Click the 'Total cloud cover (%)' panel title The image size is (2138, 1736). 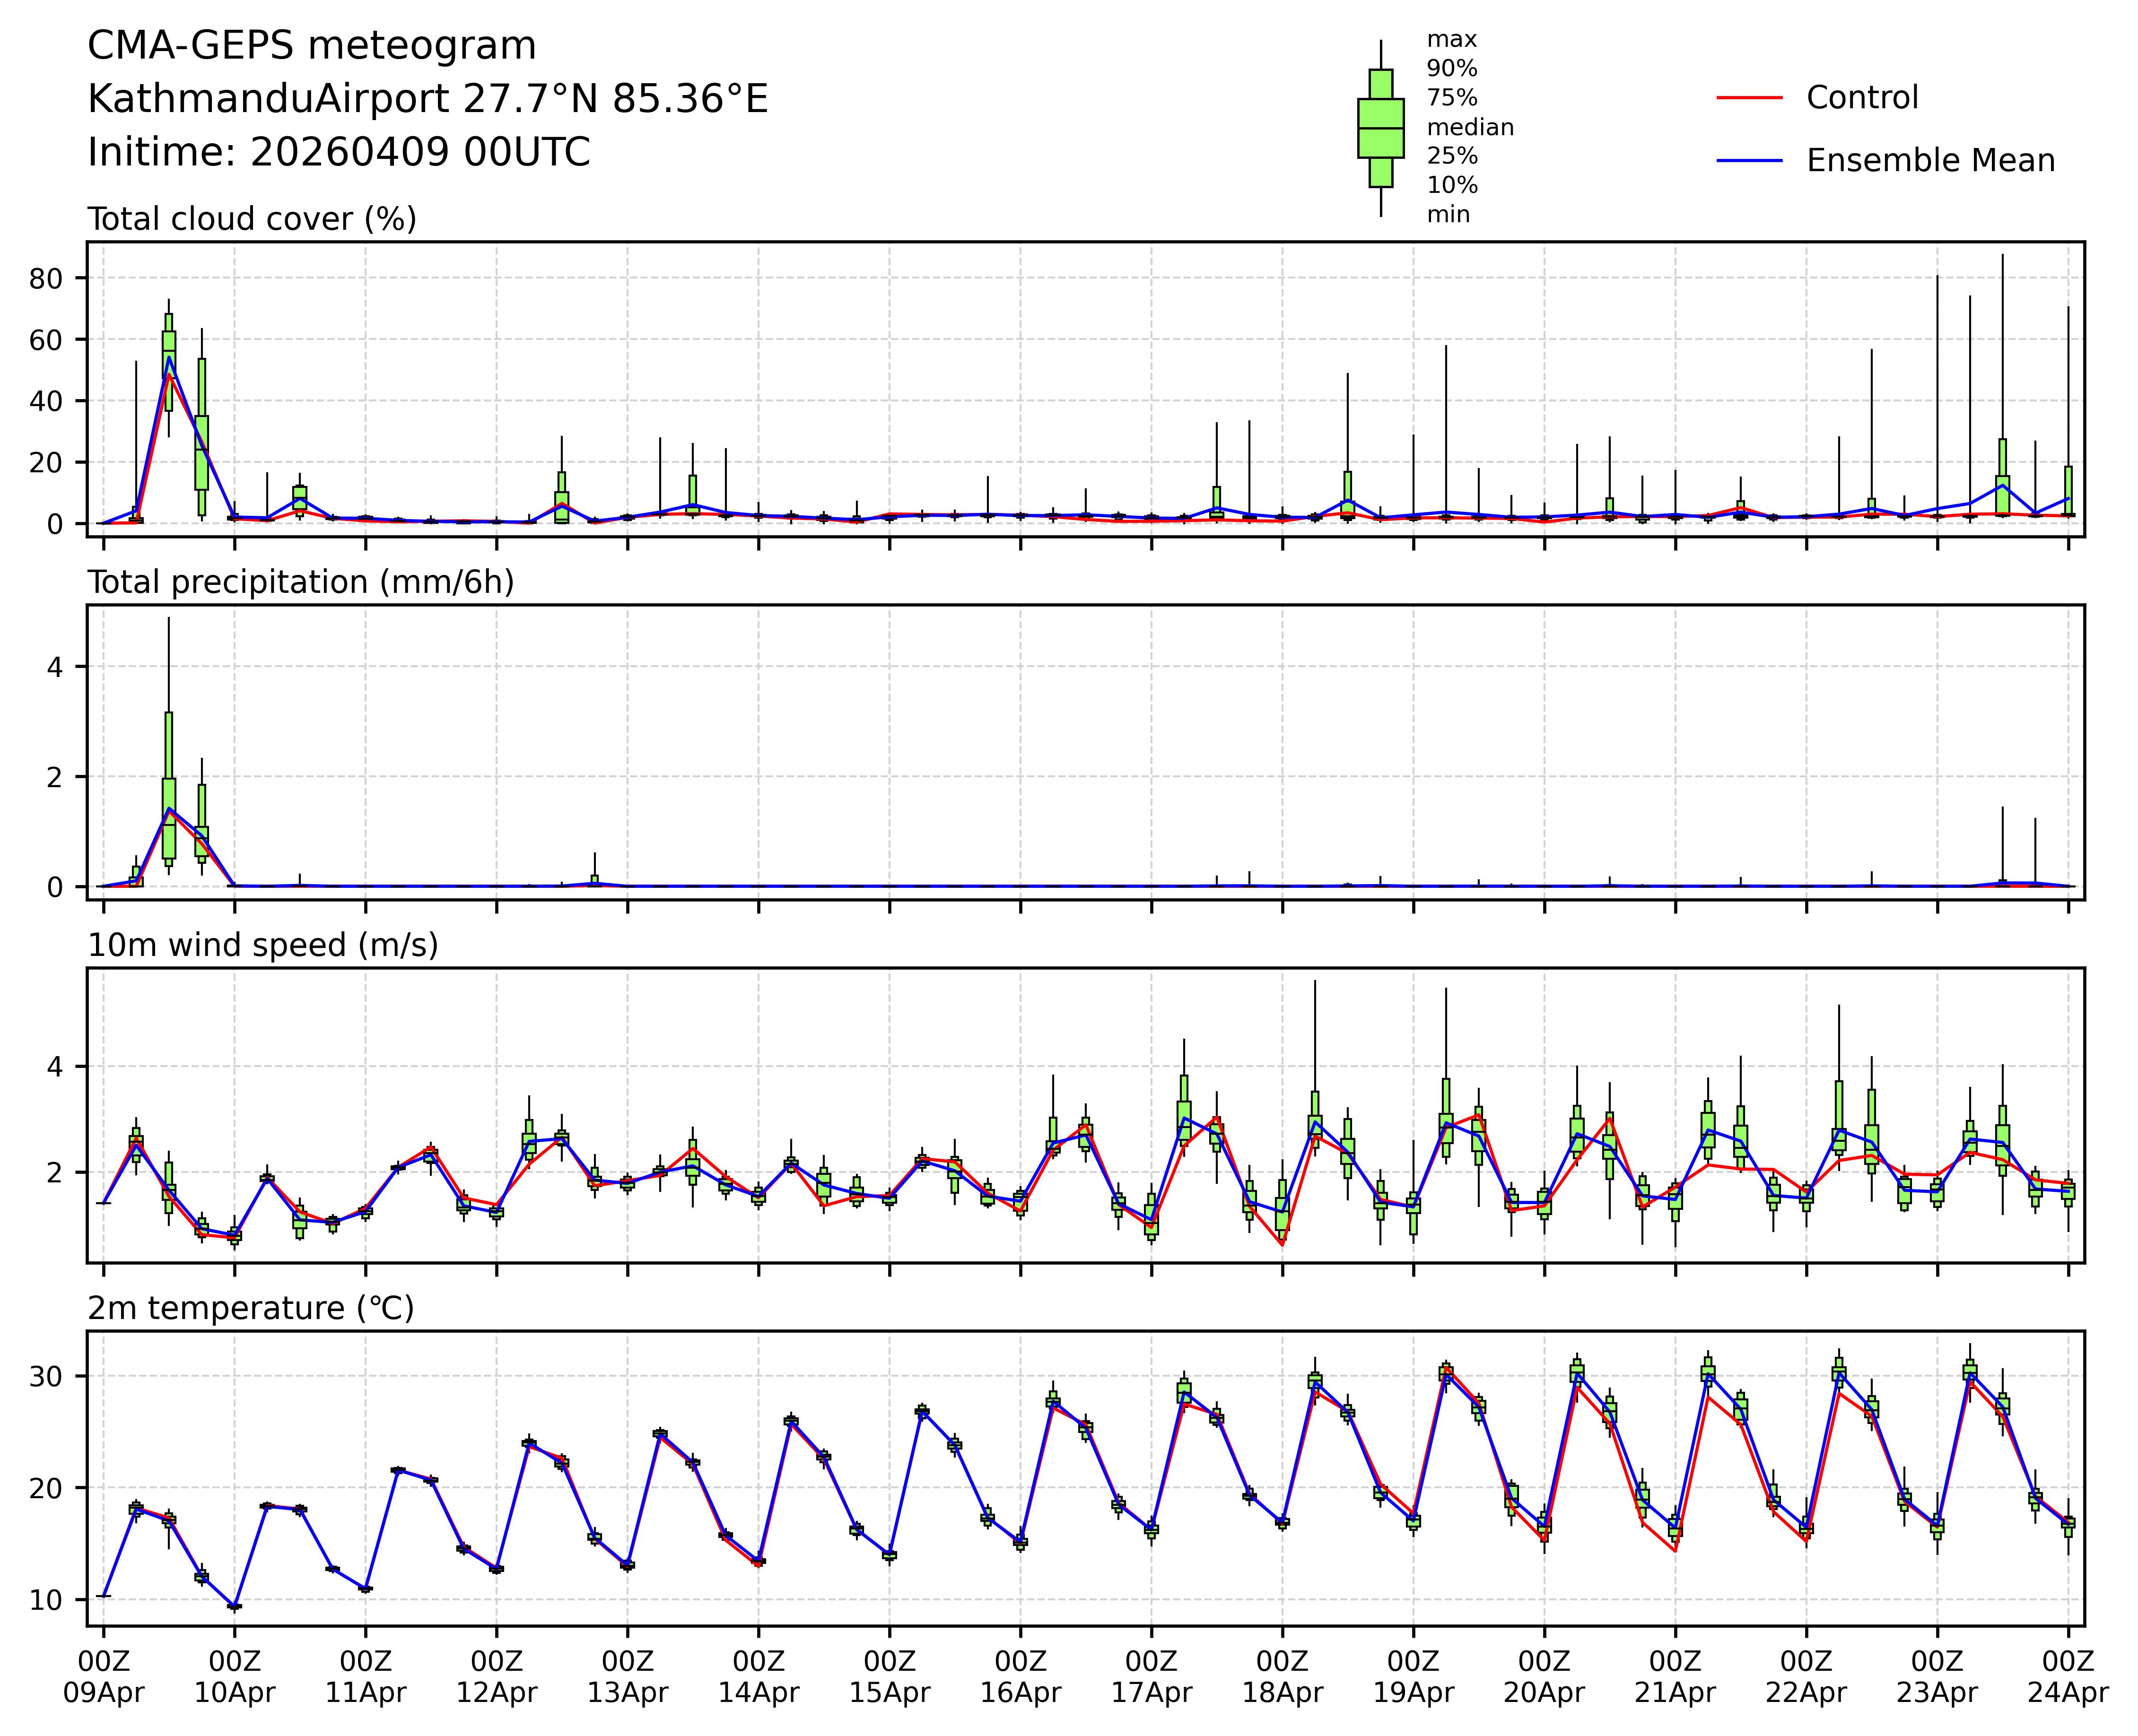point(252,219)
